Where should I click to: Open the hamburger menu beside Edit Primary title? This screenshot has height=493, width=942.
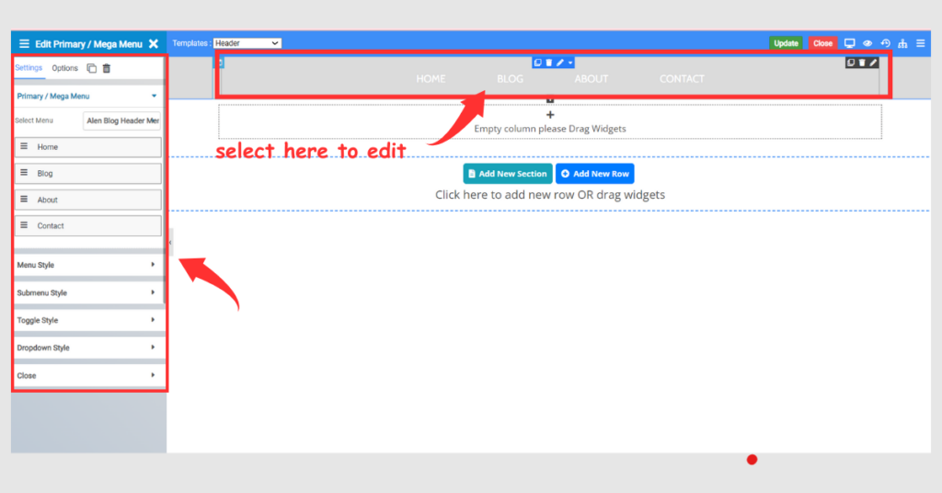[x=24, y=44]
